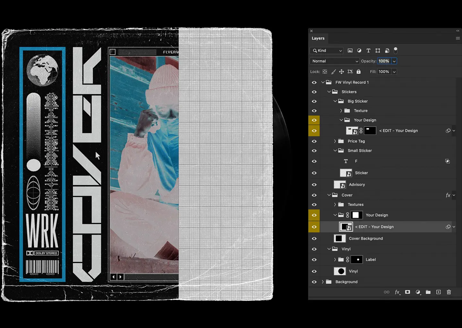
Task: Switch to the Layers tab
Action: pos(318,38)
